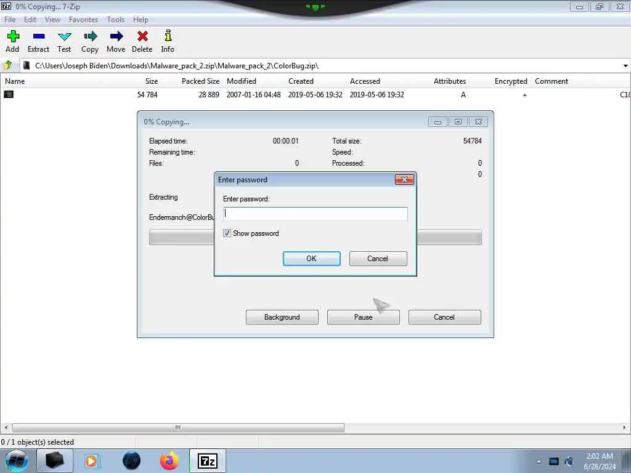Viewport: 631px width, 473px height.
Task: Close the Enter password dialog
Action: 404,179
